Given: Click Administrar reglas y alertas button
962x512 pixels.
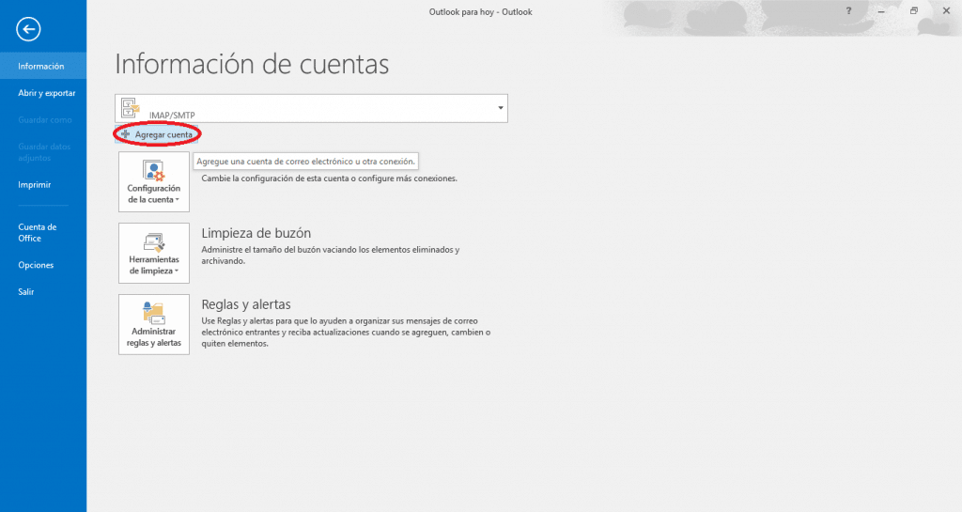Looking at the screenshot, I should (154, 324).
